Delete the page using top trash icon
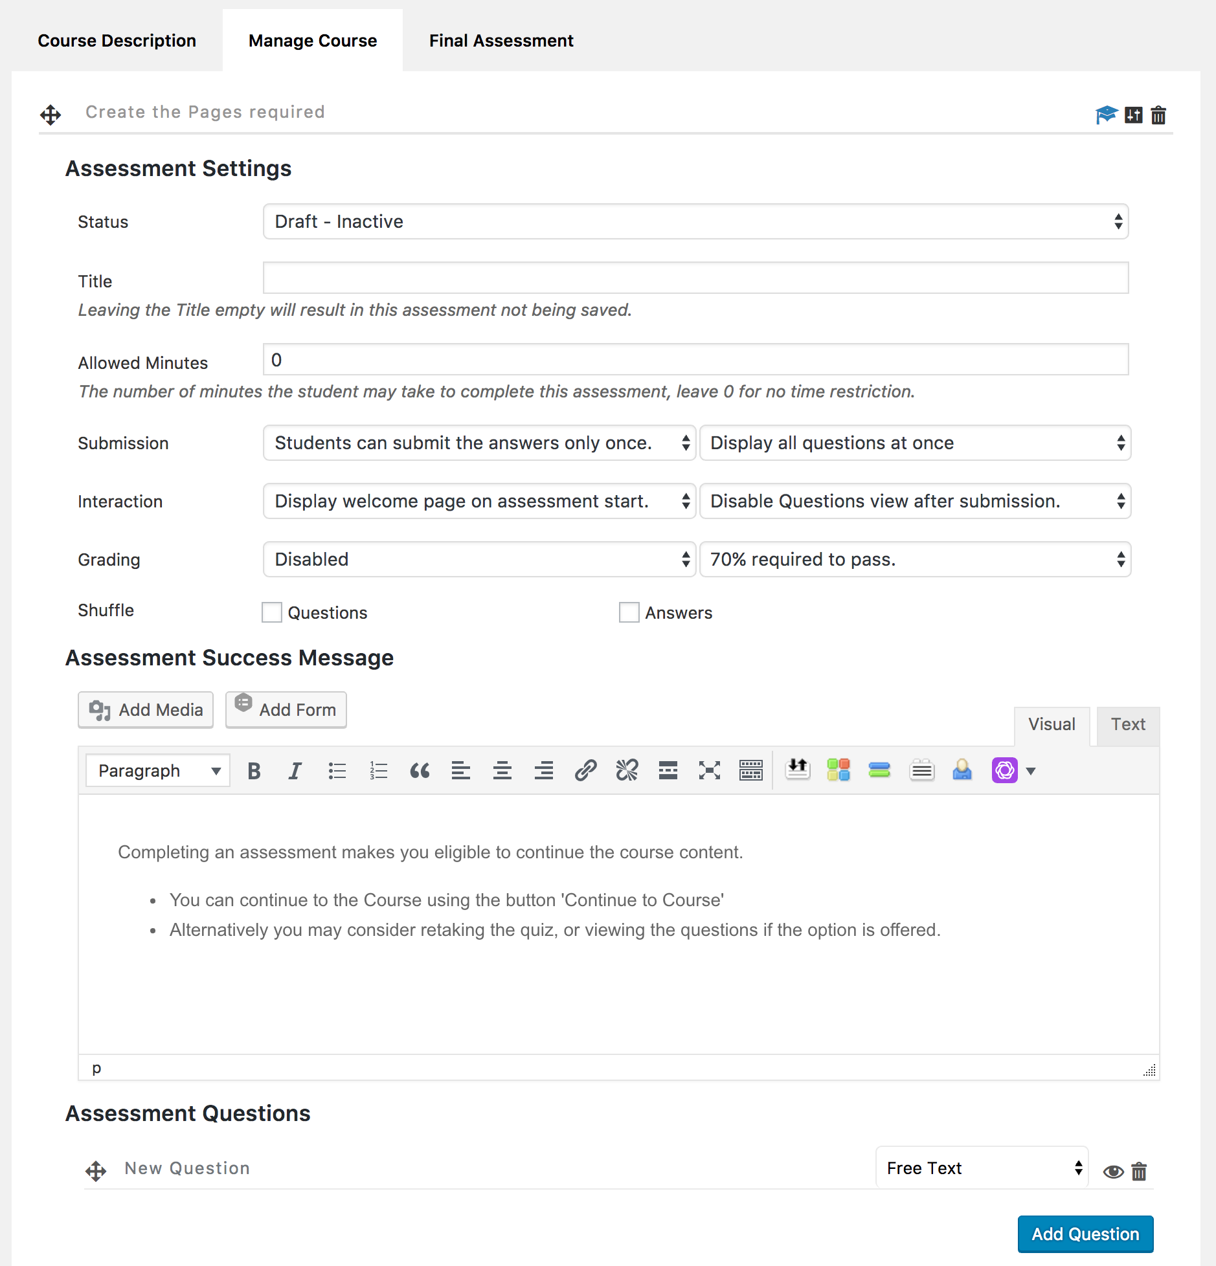1216x1266 pixels. (1158, 115)
